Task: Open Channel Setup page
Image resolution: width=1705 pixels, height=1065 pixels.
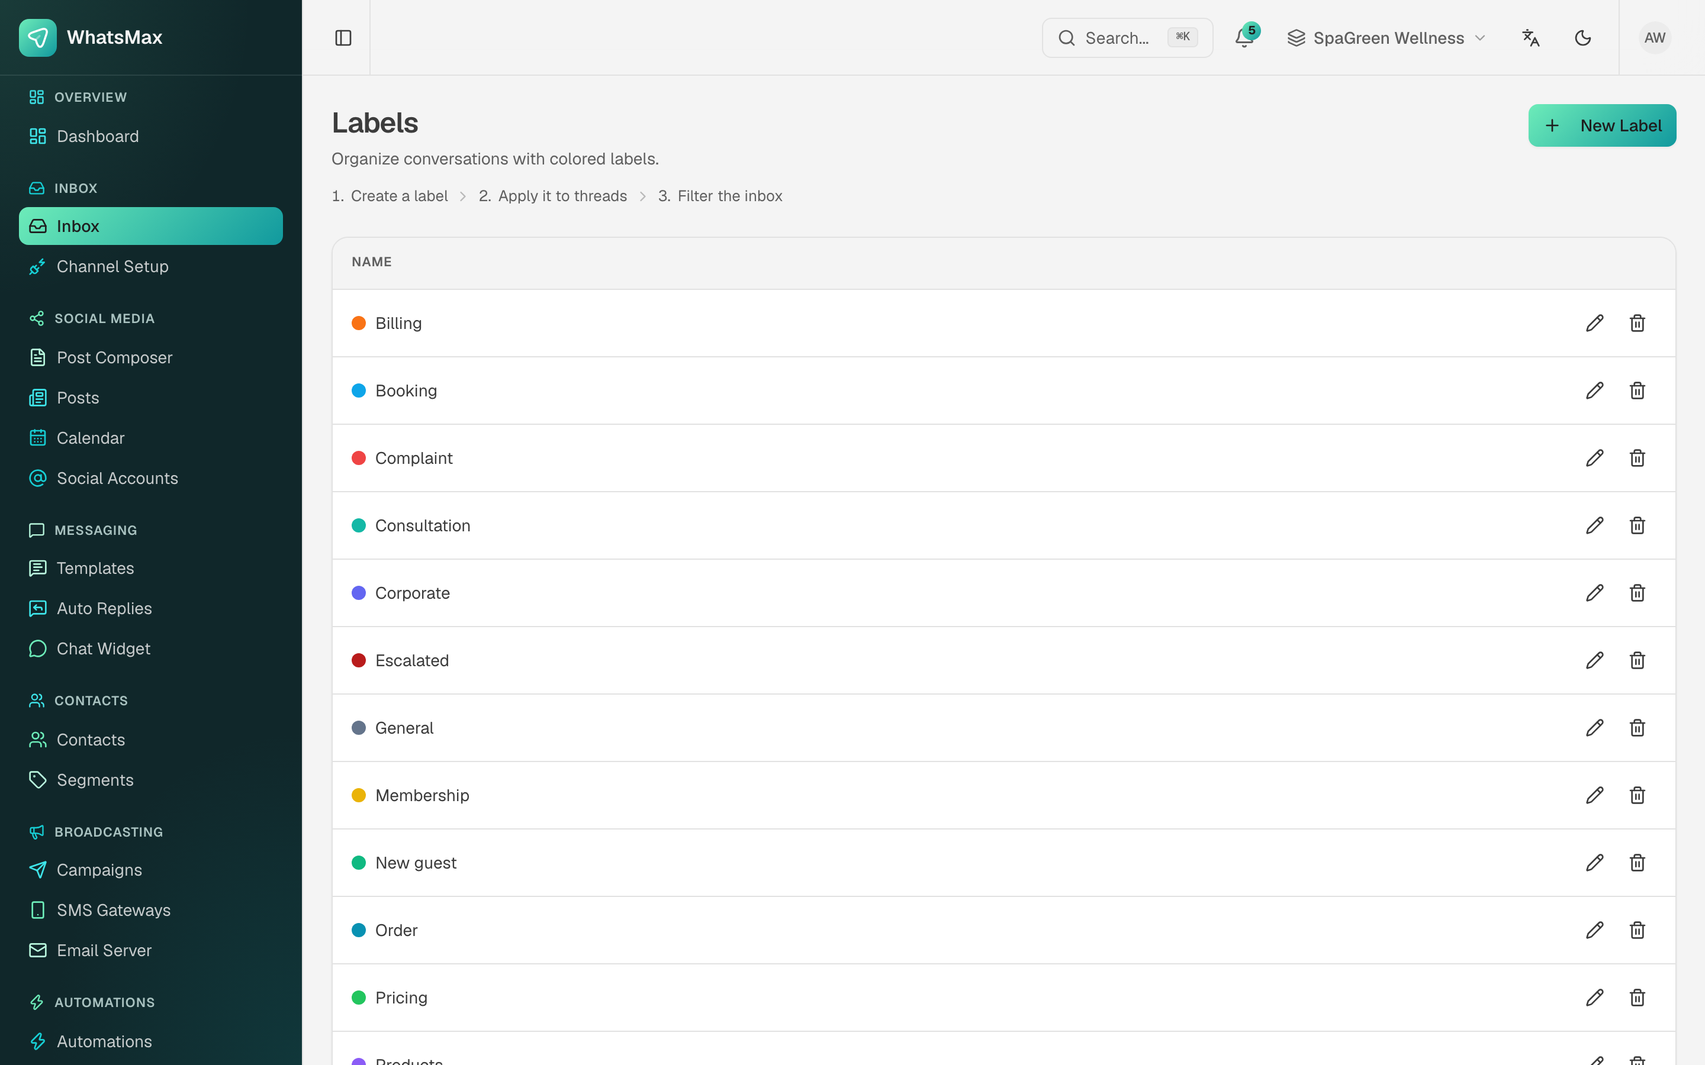Action: coord(151,266)
